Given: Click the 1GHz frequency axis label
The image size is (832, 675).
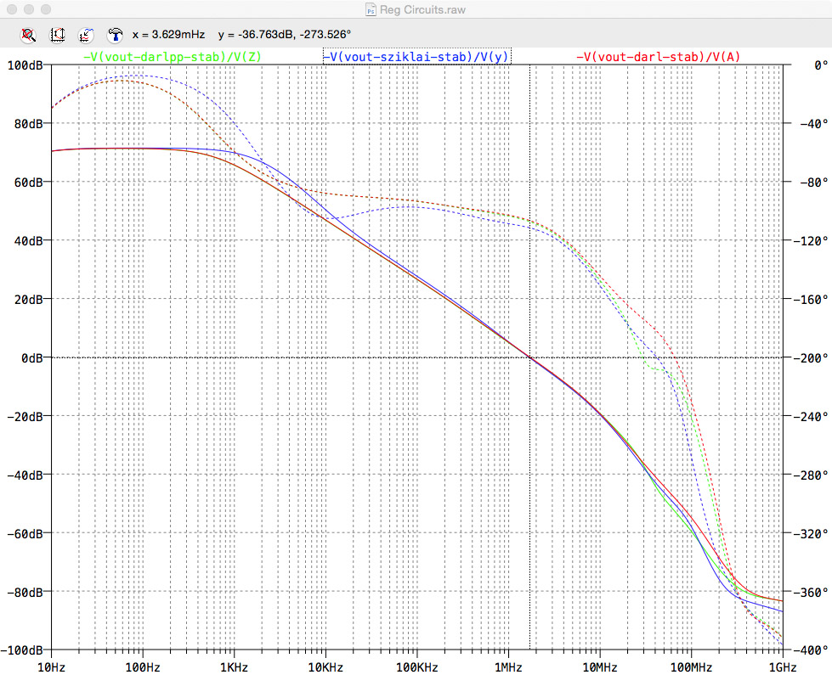Looking at the screenshot, I should click(x=783, y=667).
